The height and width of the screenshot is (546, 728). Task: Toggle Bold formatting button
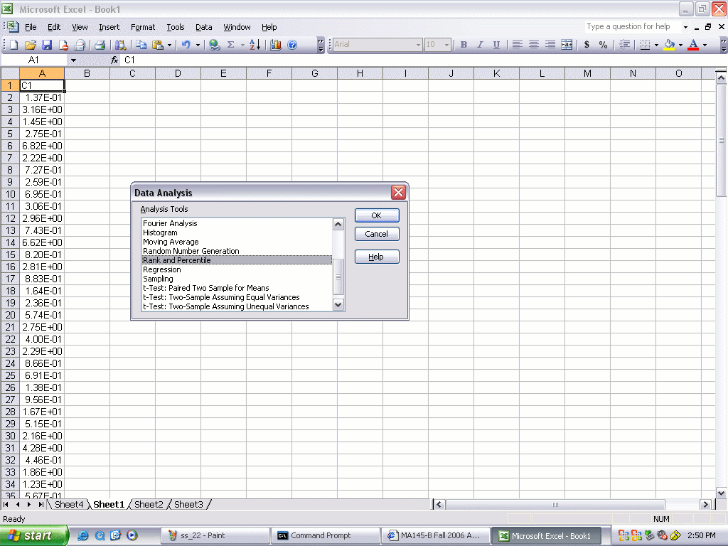click(x=464, y=45)
